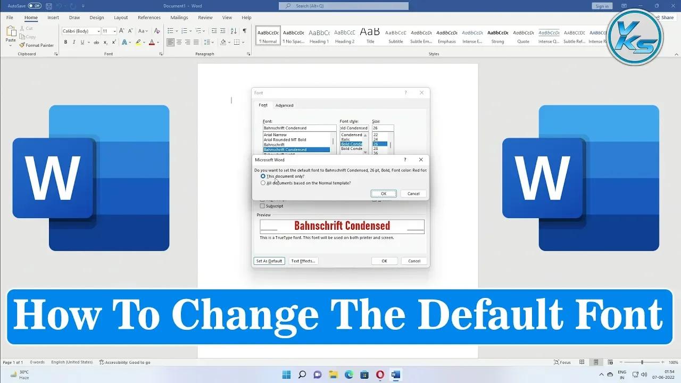This screenshot has width=681, height=383.
Task: Click the Sign in button
Action: [x=602, y=6]
